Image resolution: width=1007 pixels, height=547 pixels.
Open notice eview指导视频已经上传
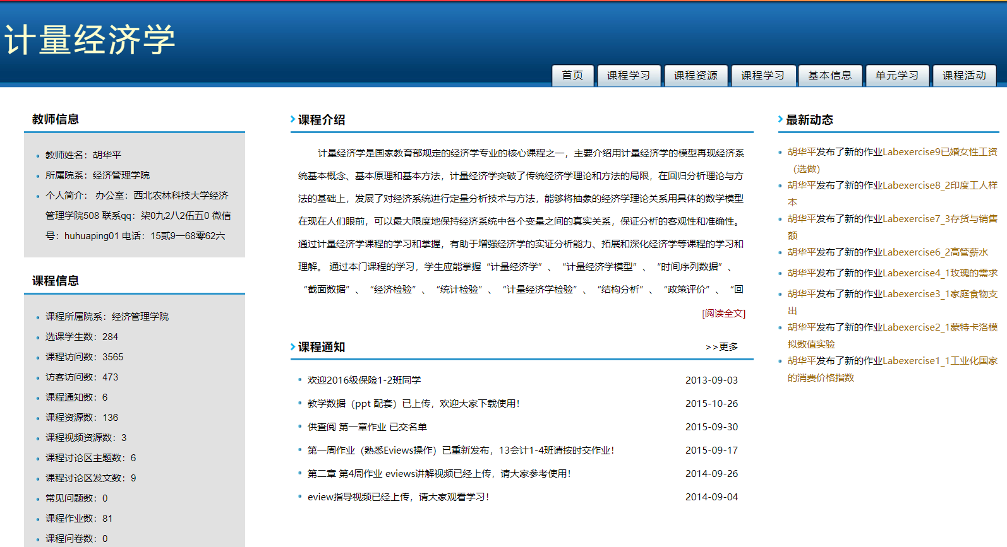point(398,497)
